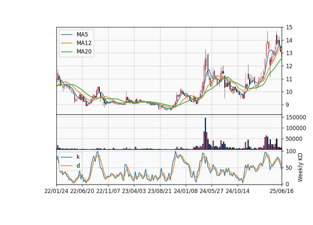Click price axis value 11
313x225 pixels.
(x=289, y=79)
